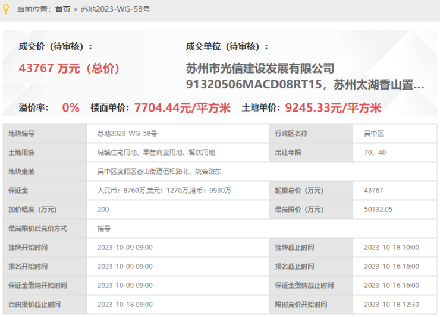Click the 加价幅度 value 200
The image size is (440, 317).
point(103,210)
